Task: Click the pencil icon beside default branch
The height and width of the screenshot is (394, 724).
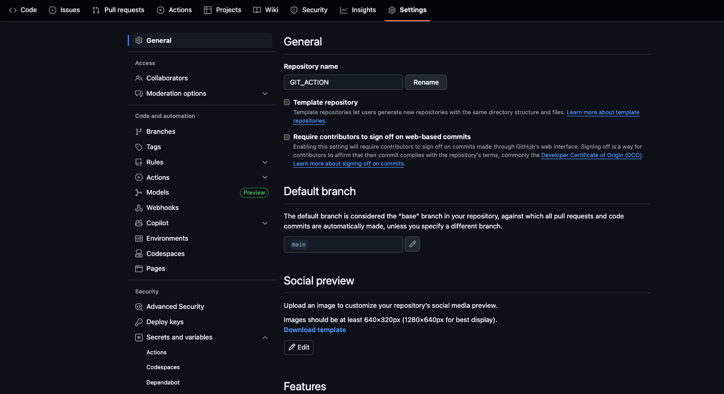Action: pyautogui.click(x=412, y=244)
